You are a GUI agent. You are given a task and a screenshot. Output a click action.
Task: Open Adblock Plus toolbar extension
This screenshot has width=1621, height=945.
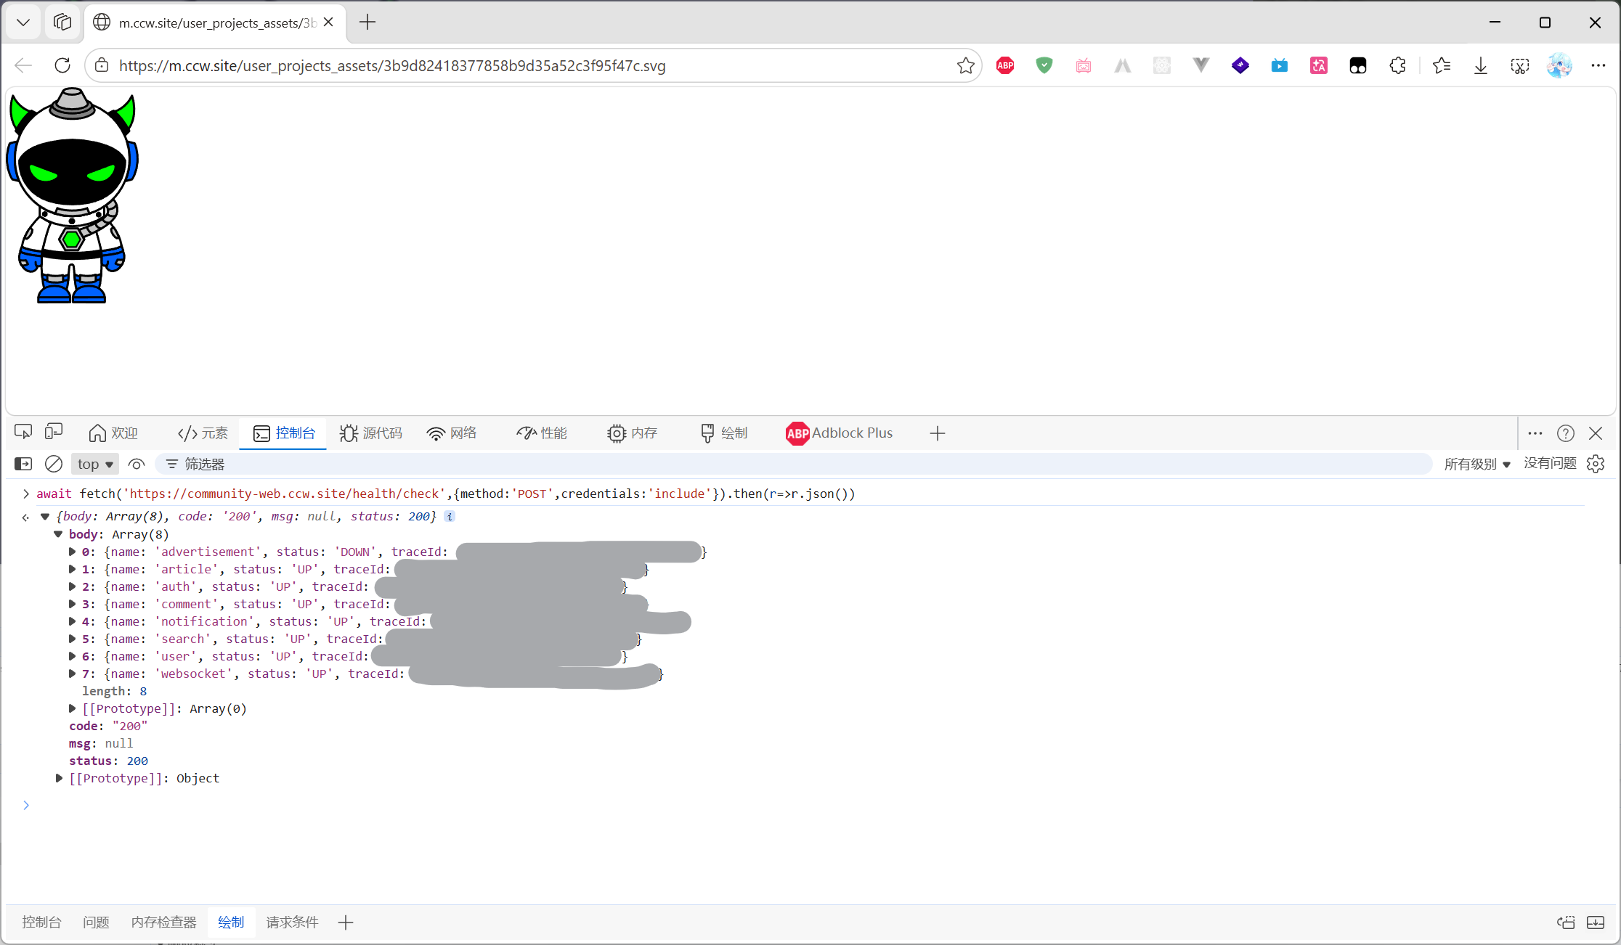coord(1005,65)
